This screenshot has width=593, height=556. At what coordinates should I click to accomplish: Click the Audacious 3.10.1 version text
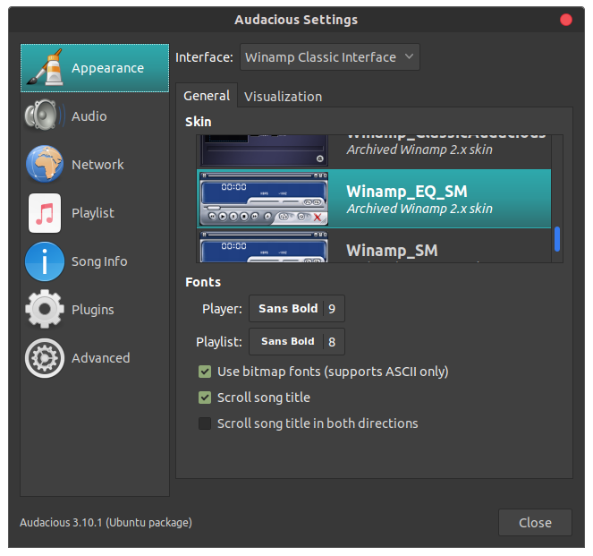[x=106, y=522]
